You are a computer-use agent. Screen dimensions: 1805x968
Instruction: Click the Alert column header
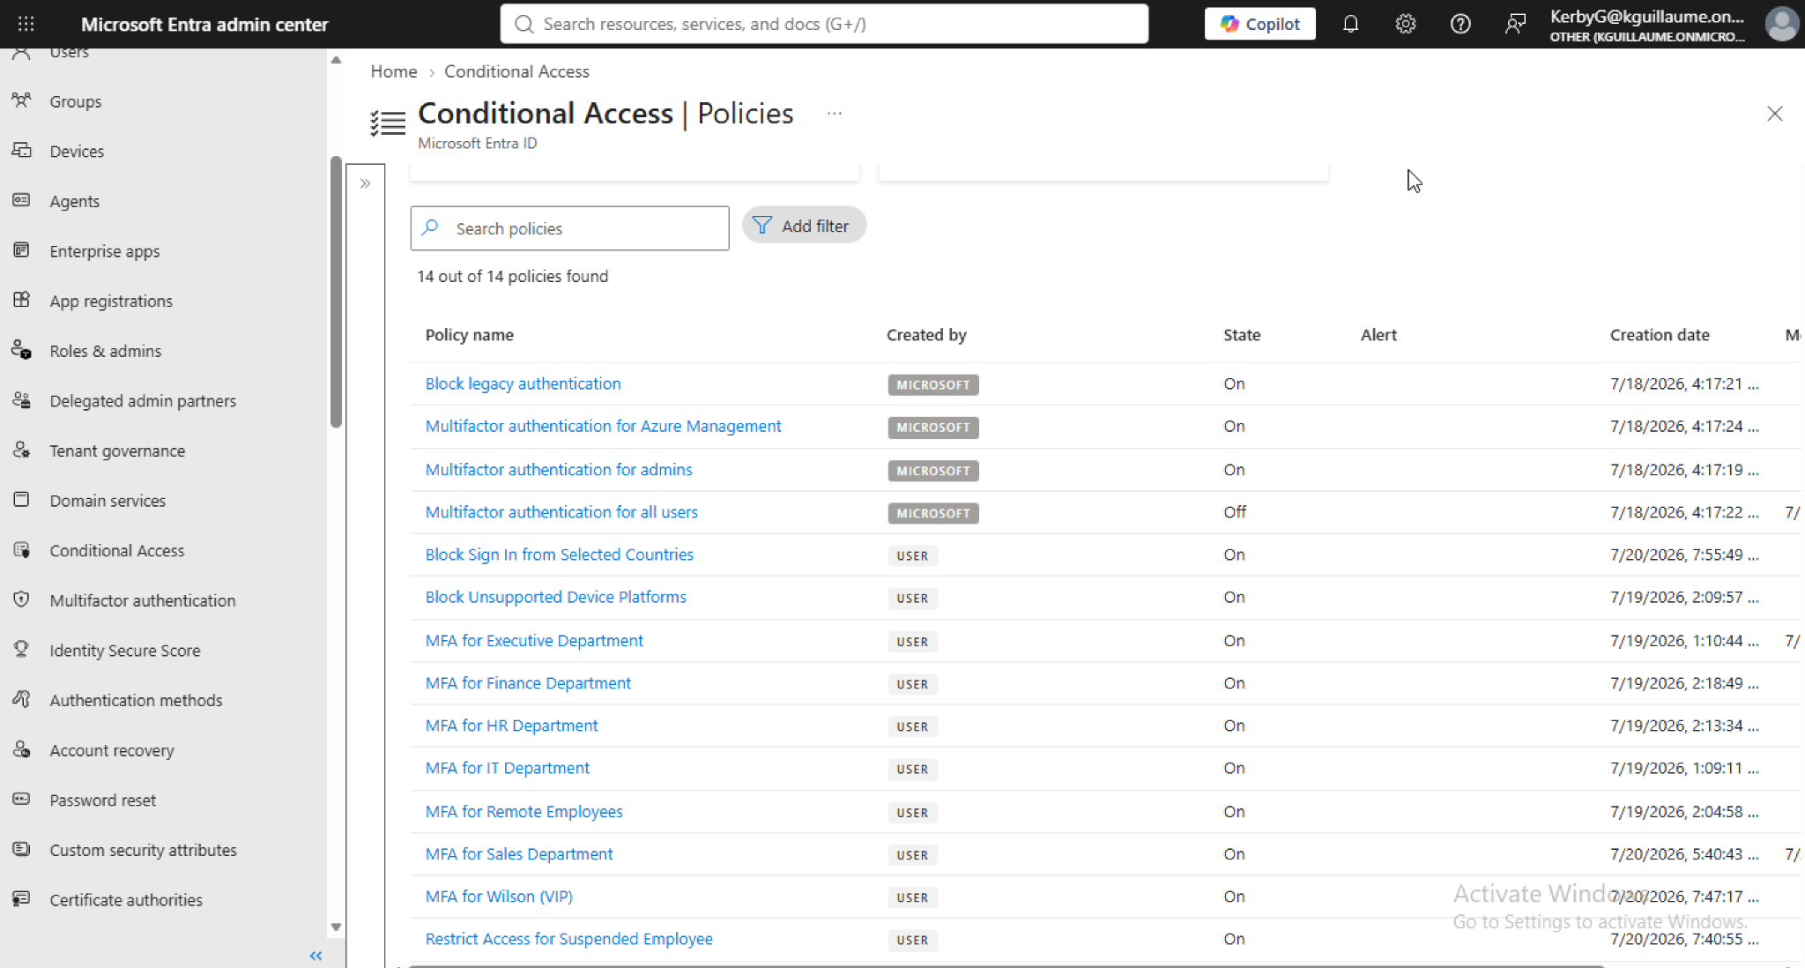click(x=1378, y=335)
